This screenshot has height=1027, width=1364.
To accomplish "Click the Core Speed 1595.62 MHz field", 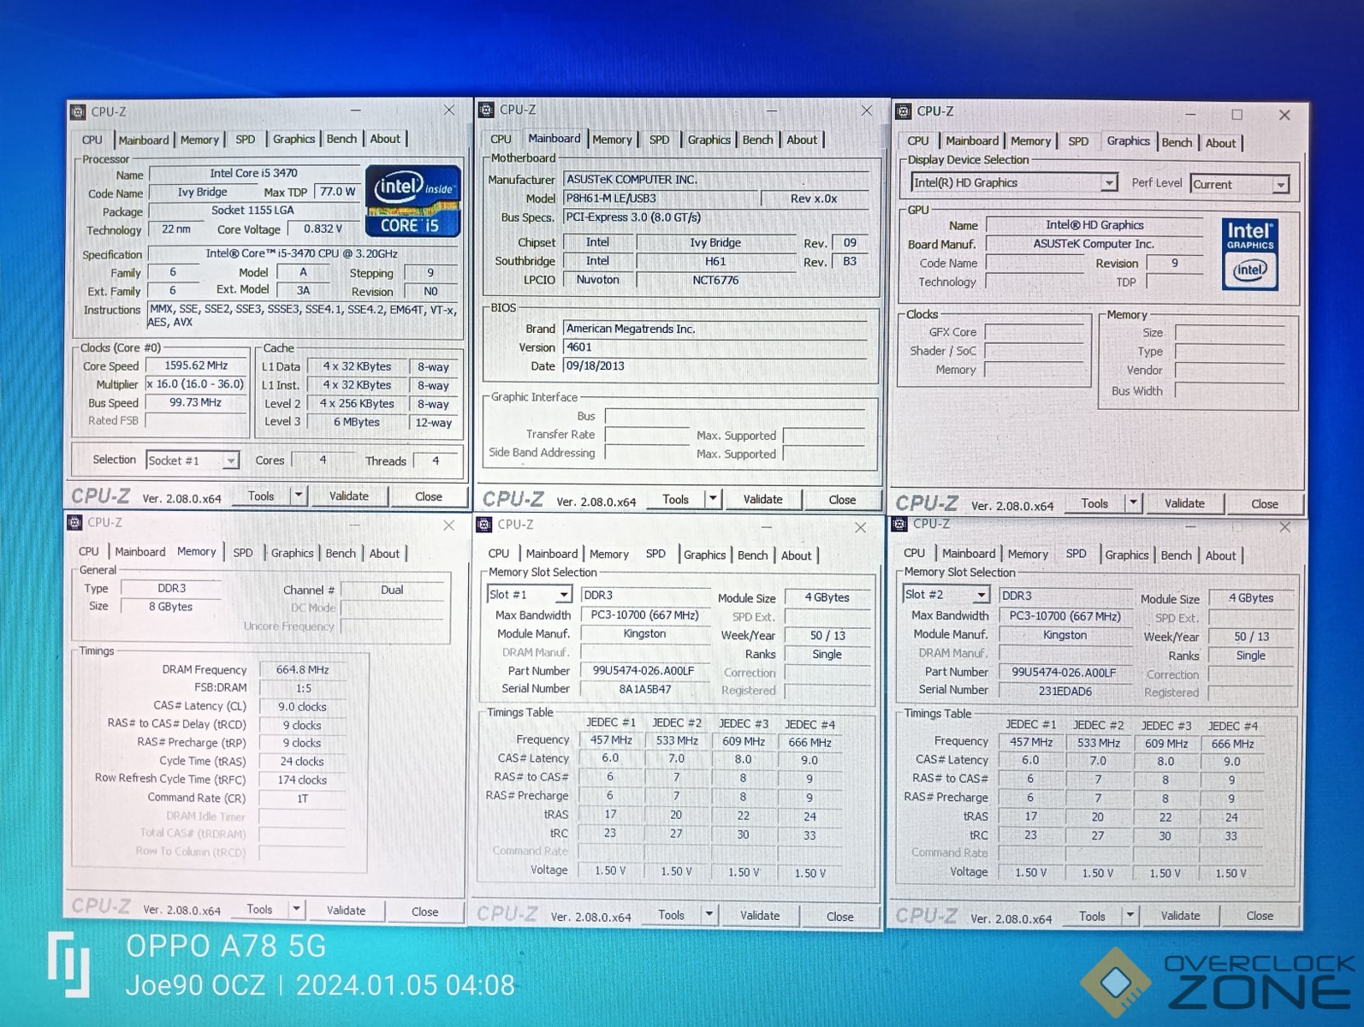I will [x=196, y=365].
